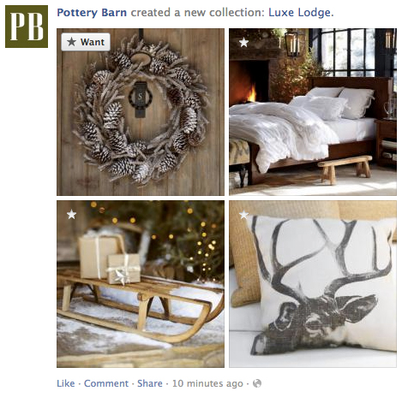Click the Pottery Barn PB logo avatar
The width and height of the screenshot is (420, 397).
pyautogui.click(x=27, y=27)
